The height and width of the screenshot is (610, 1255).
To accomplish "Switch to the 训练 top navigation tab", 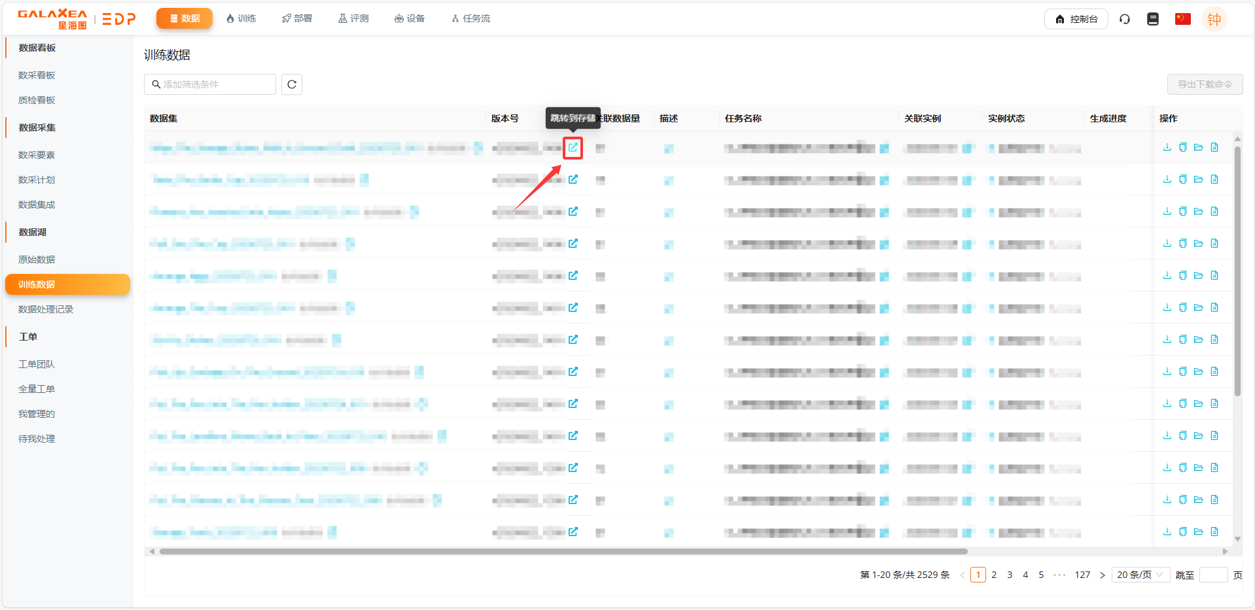I will [241, 18].
